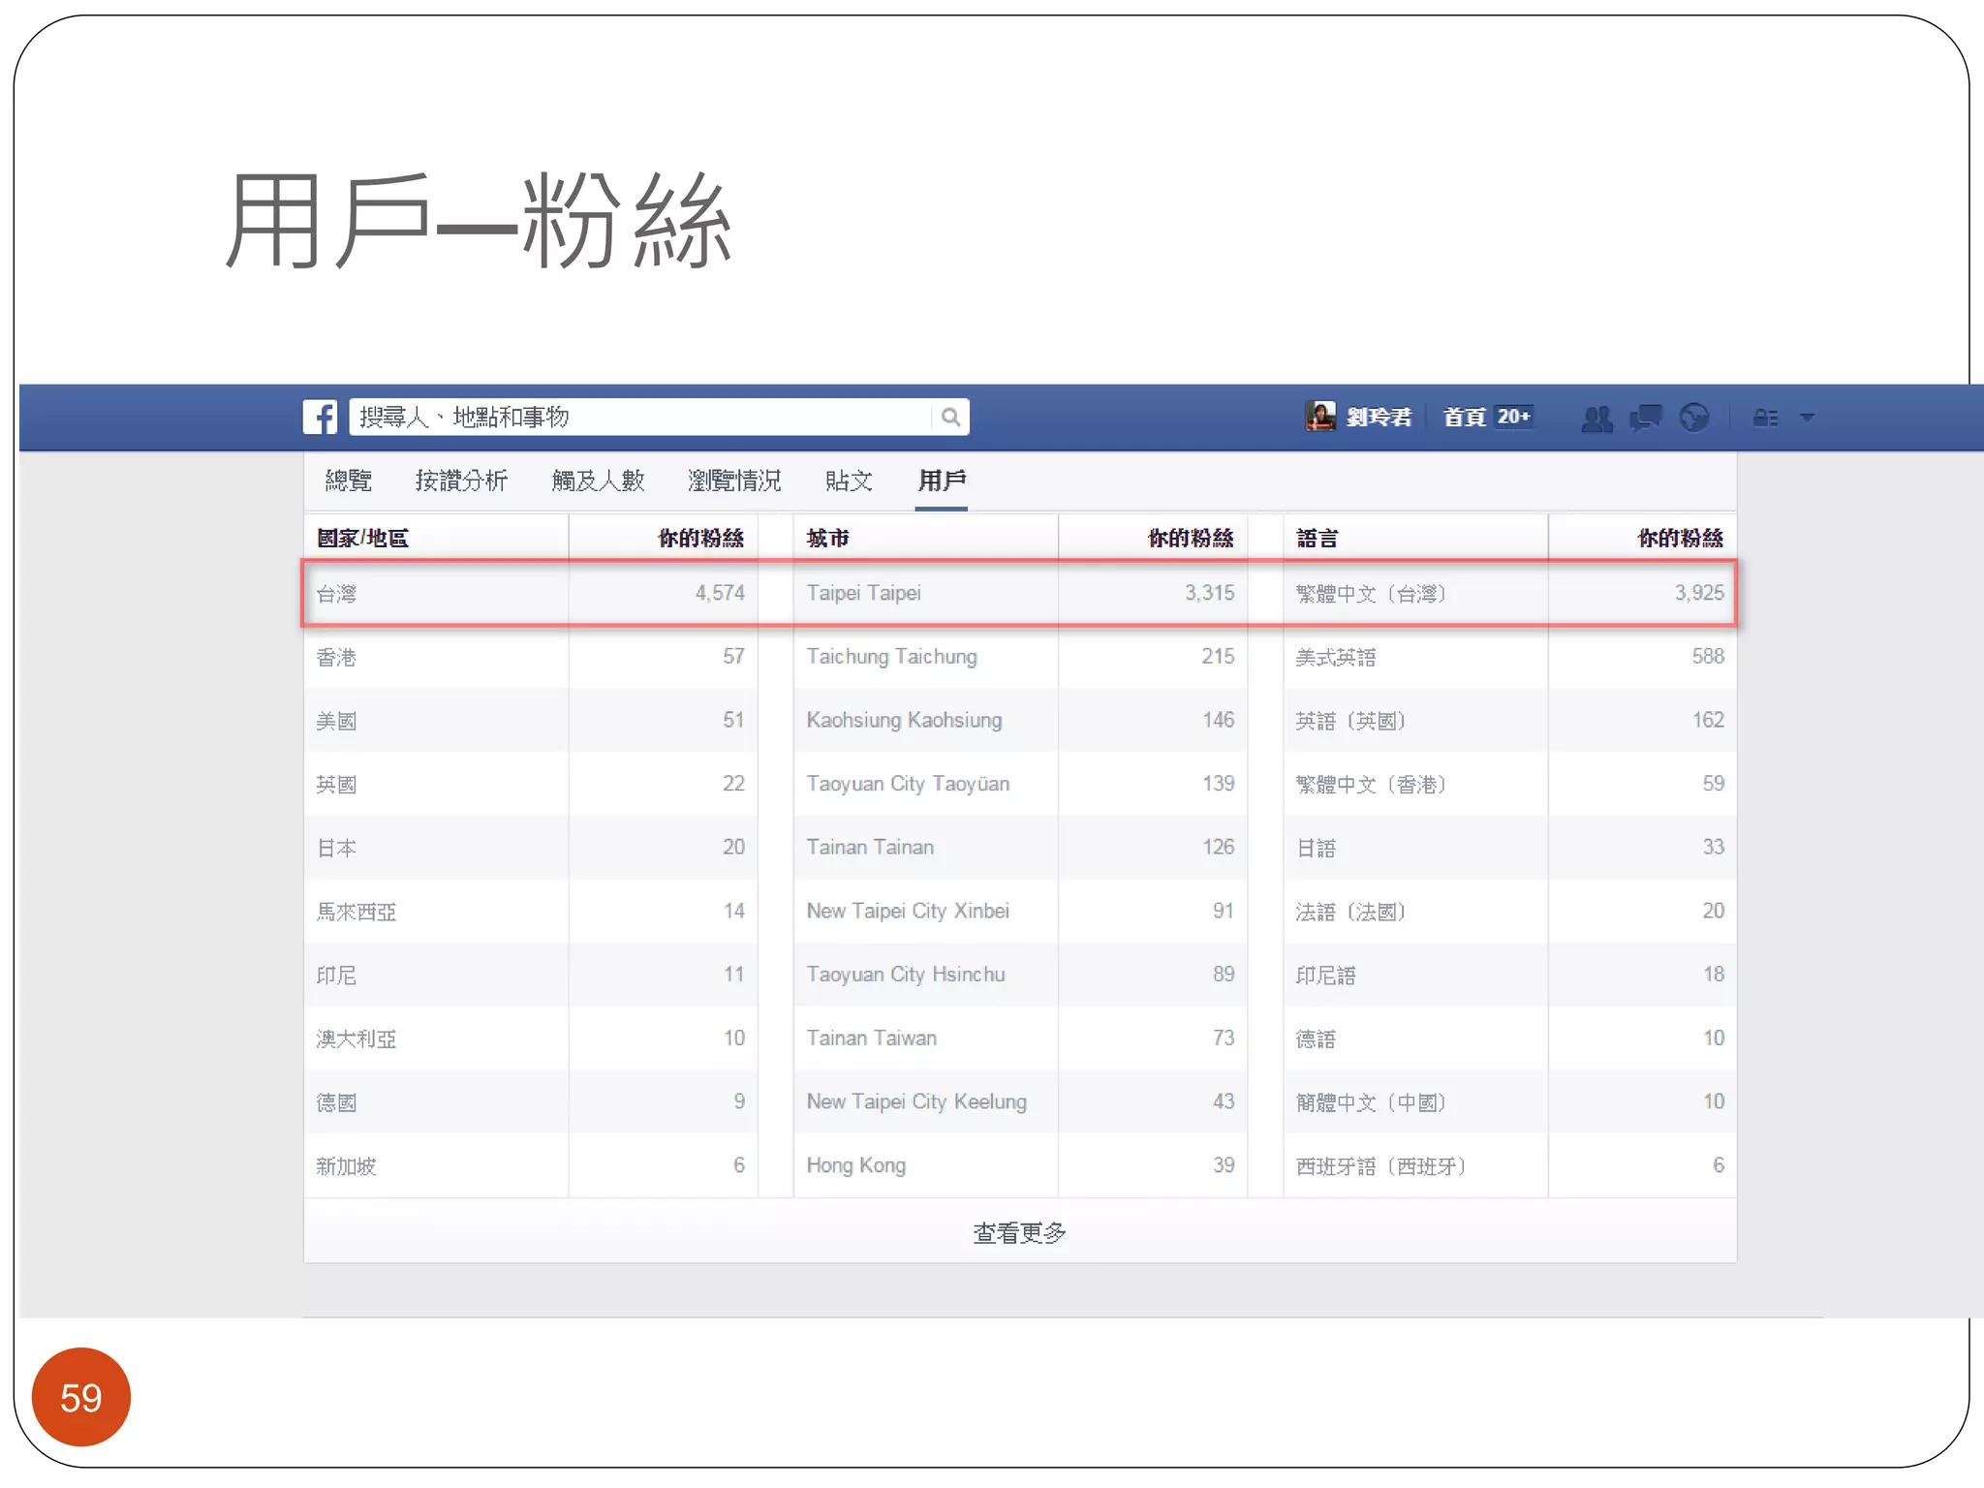This screenshot has width=1984, height=1488.
Task: Switch to the 總覽 tab
Action: 349,480
